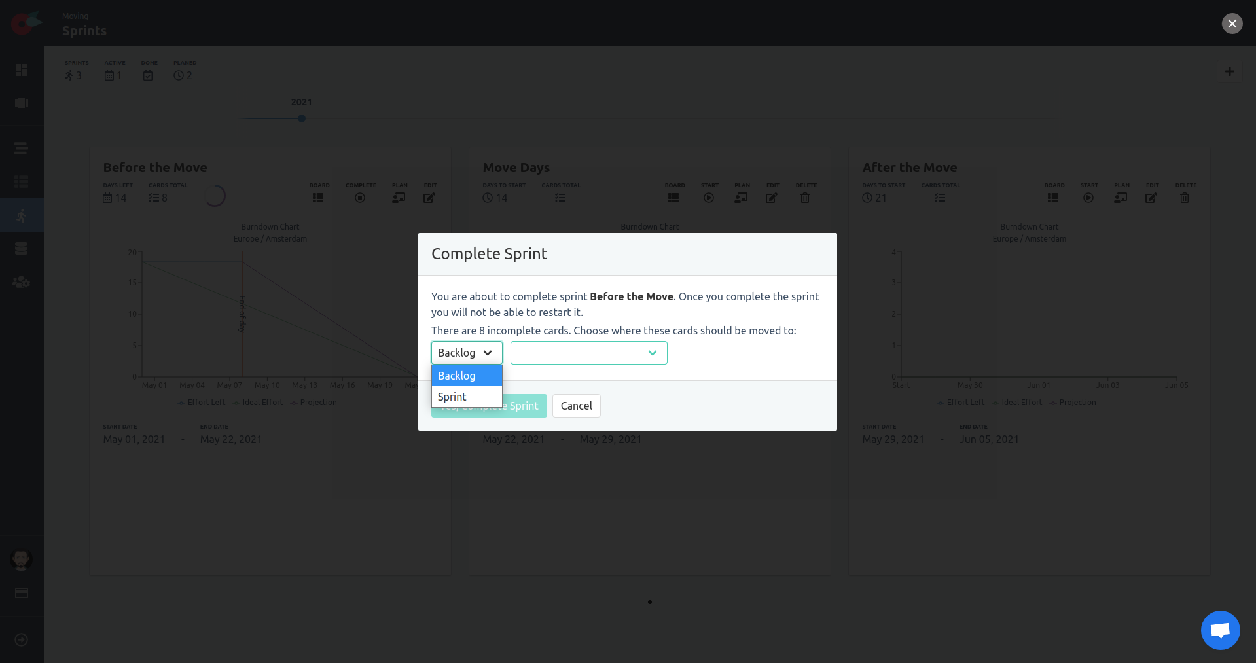
Task: Click the Move Days sprint title
Action: pos(516,168)
